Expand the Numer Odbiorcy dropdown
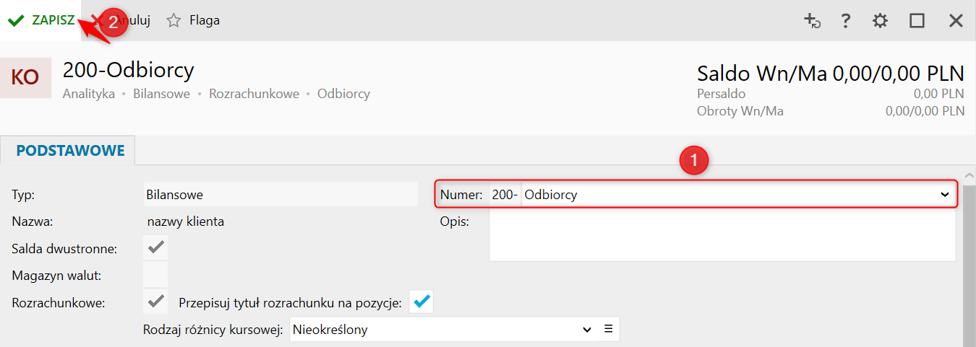Screen dimensions: 976x347 [x=944, y=194]
